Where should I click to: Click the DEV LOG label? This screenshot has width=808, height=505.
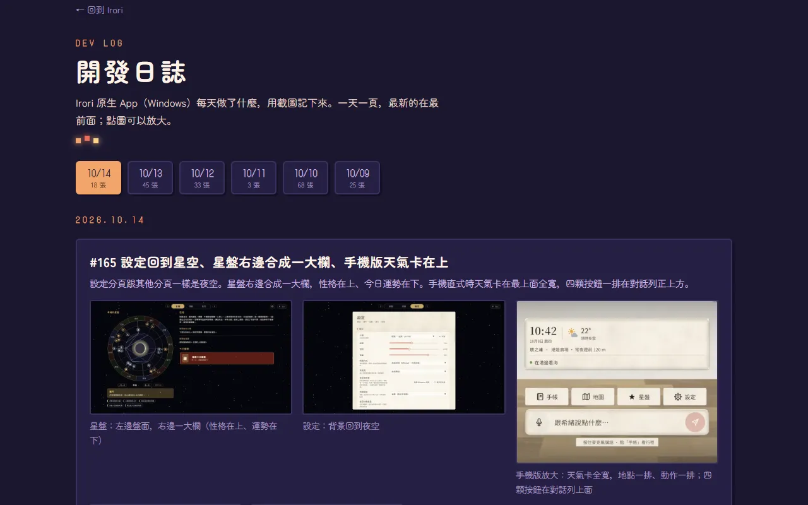click(99, 43)
